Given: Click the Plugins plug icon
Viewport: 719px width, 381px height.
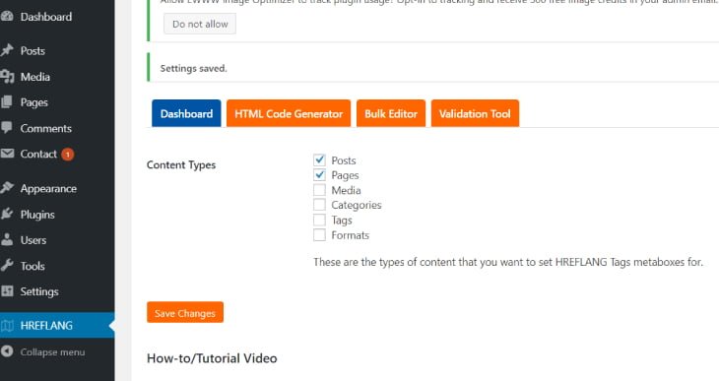Looking at the screenshot, I should [7, 214].
